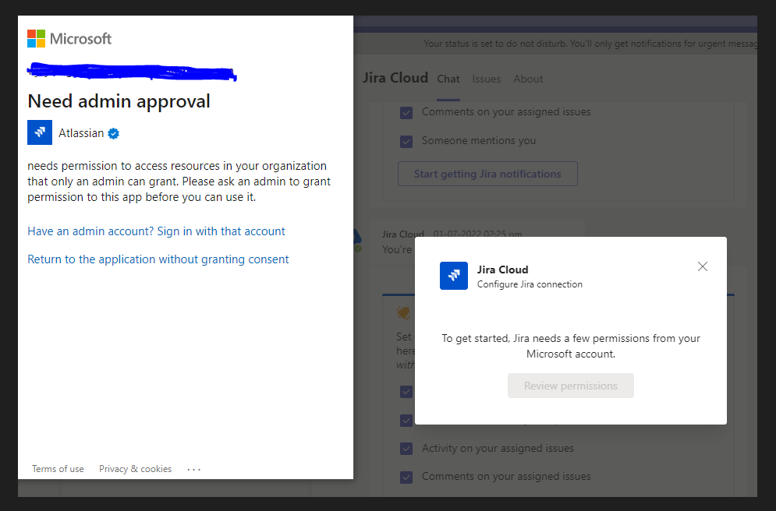Click 'Jira needs a few permissions' message text
The height and width of the screenshot is (511, 776).
[571, 346]
